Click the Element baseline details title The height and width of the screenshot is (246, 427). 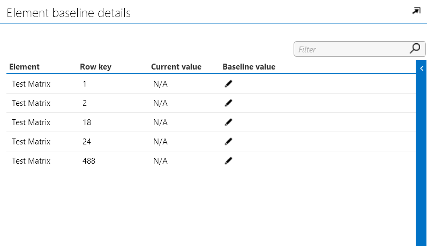point(69,13)
